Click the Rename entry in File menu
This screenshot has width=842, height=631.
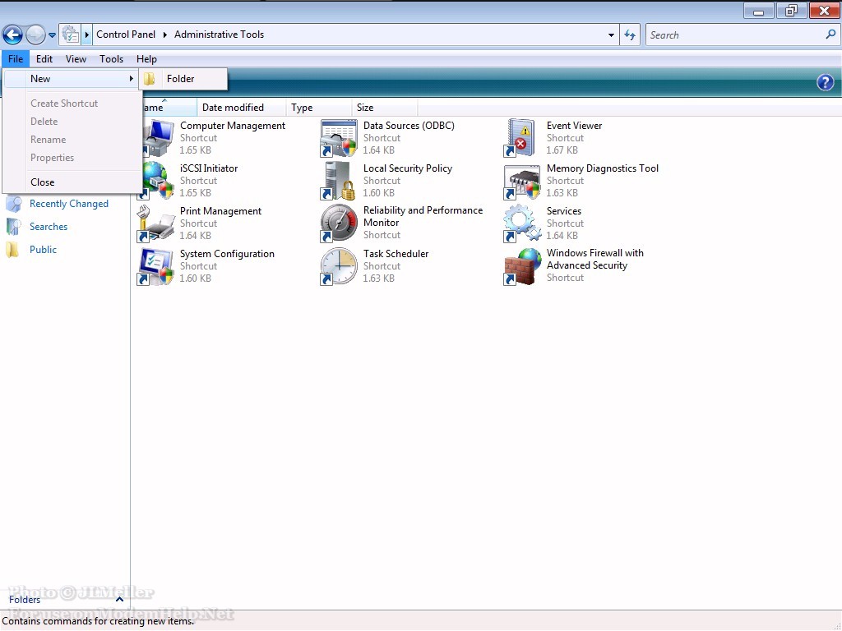click(x=72, y=140)
